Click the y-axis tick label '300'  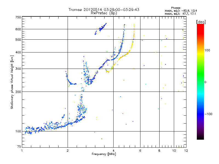click(18, 69)
